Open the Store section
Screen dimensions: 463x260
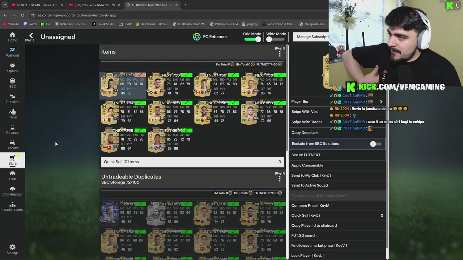(12, 160)
